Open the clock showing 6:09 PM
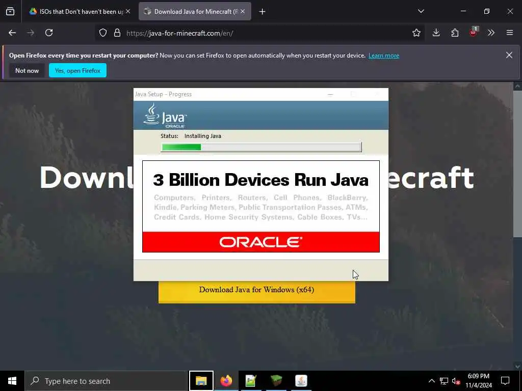This screenshot has width=522, height=391. tap(478, 381)
